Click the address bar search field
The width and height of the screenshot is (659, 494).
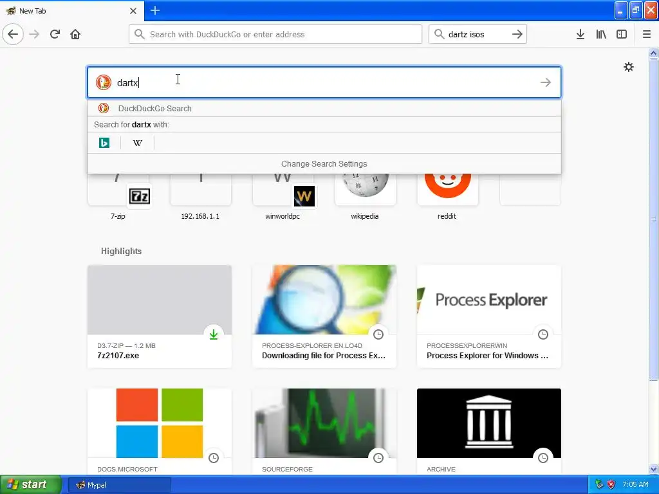pyautogui.click(x=275, y=34)
